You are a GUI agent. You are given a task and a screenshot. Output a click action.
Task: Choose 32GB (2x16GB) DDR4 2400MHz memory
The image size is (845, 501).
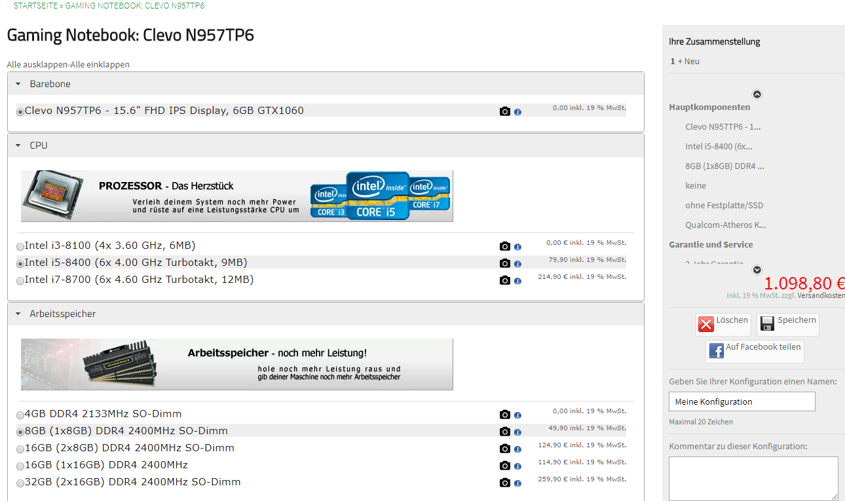click(x=20, y=483)
